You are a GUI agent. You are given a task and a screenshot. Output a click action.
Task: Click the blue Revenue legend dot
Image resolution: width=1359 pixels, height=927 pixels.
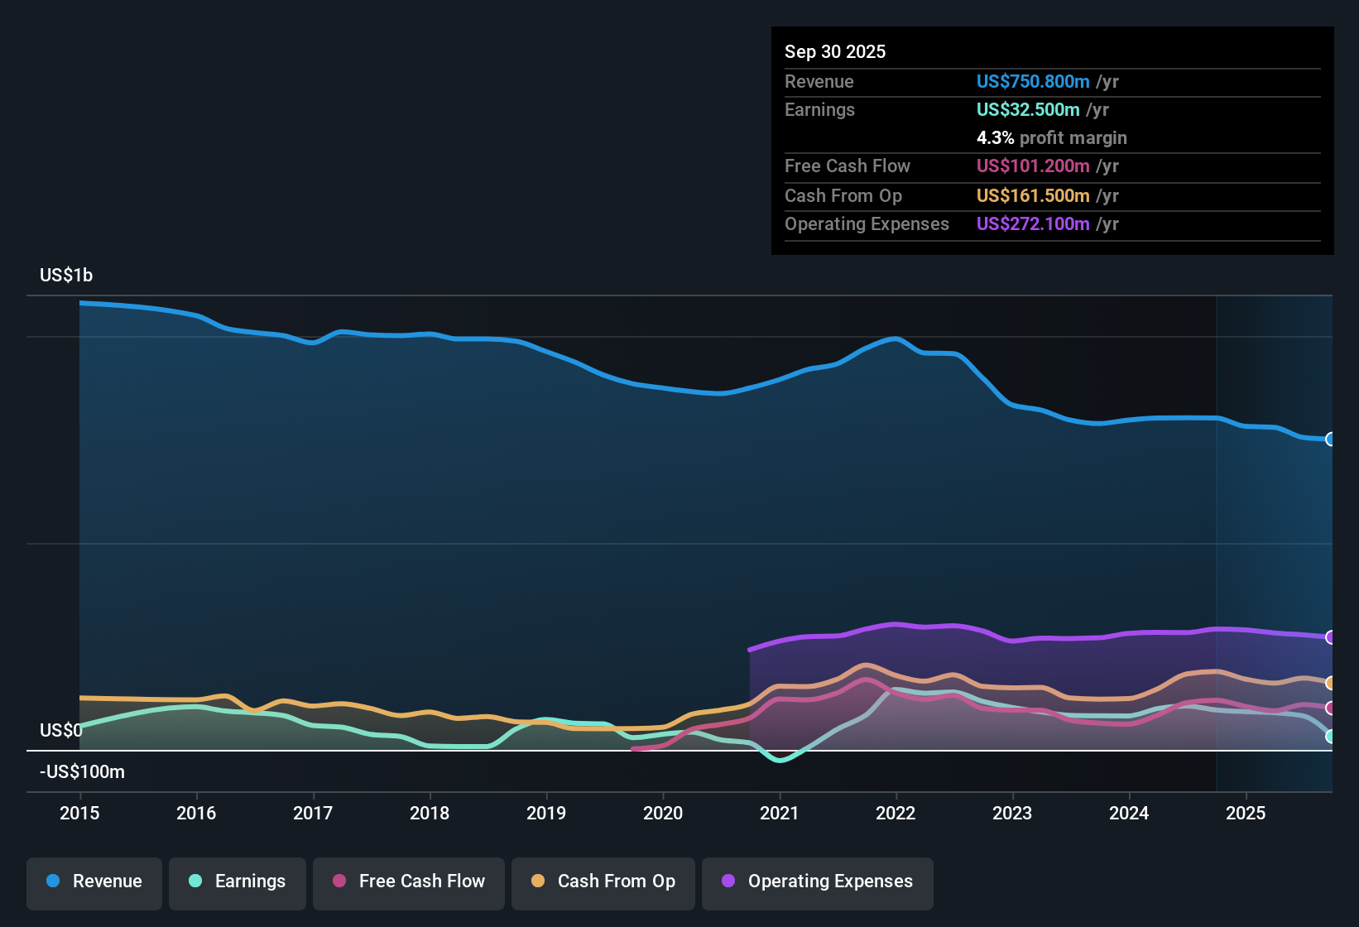[53, 881]
